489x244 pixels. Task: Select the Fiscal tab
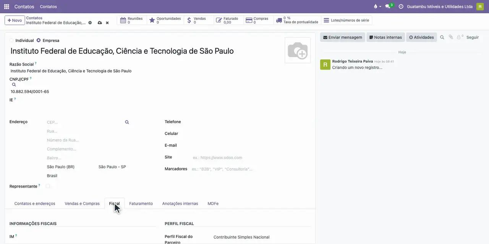(114, 204)
